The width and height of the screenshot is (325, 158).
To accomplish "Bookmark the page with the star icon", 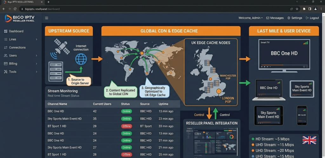I will tap(297, 9).
